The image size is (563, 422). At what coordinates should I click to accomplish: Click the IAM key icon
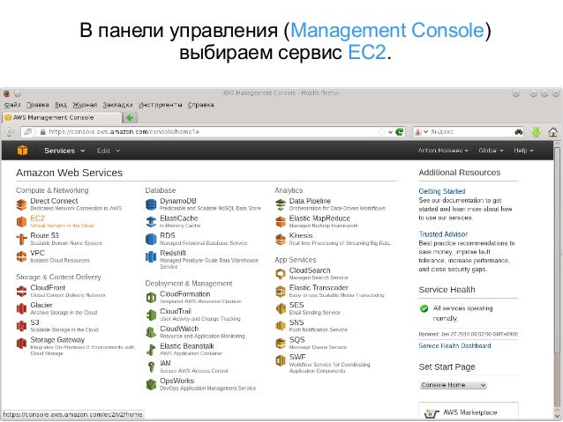click(x=151, y=366)
